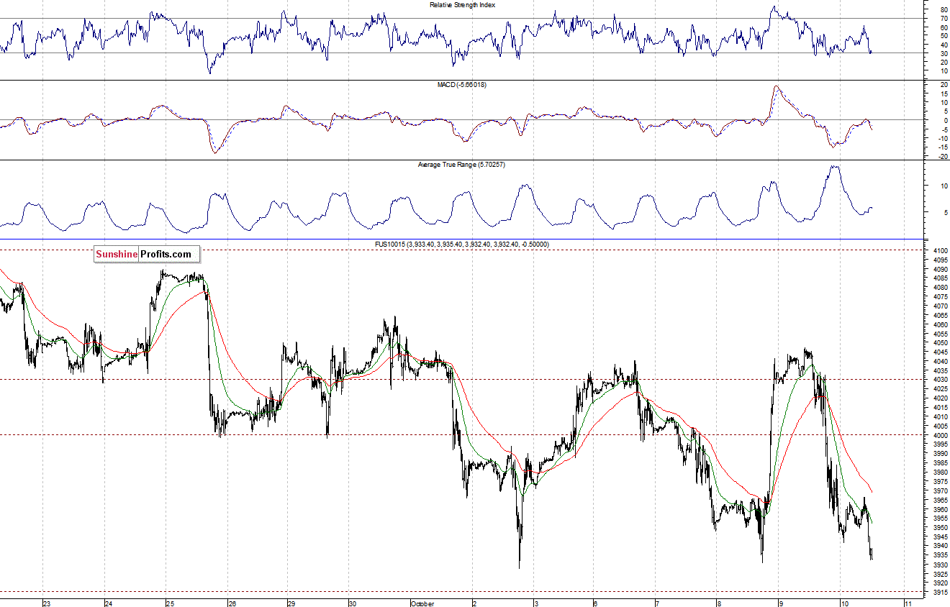Click the Average True Range (5.70257) title
Screen dimensions: 950x607
pos(462,165)
